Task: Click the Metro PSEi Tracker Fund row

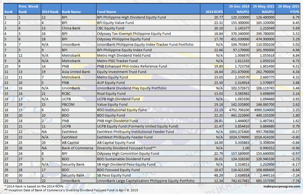Action: [117, 61]
